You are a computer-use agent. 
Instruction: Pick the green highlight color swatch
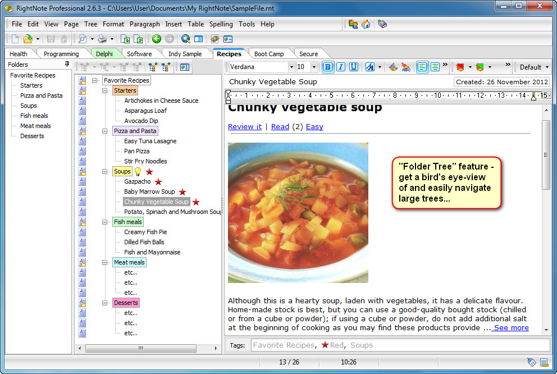point(480,67)
